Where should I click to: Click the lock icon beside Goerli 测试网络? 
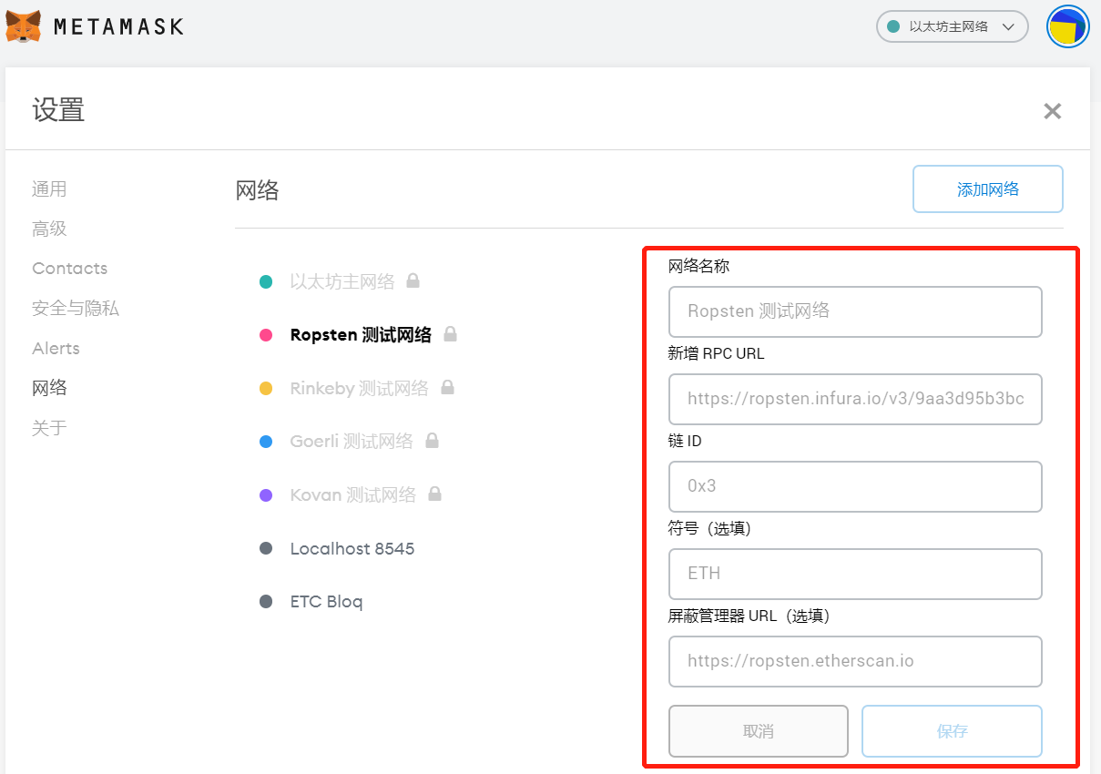(x=432, y=441)
